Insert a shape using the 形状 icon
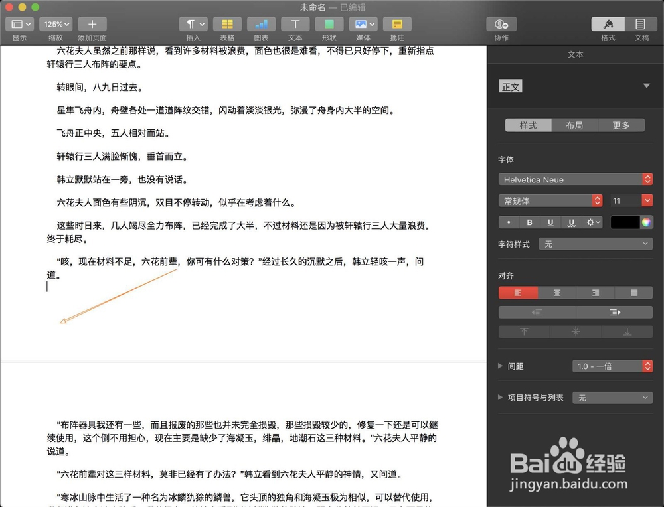 pos(329,25)
